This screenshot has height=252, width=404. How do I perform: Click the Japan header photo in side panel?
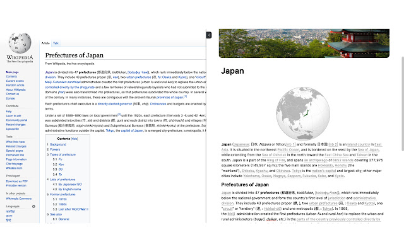(304, 43)
